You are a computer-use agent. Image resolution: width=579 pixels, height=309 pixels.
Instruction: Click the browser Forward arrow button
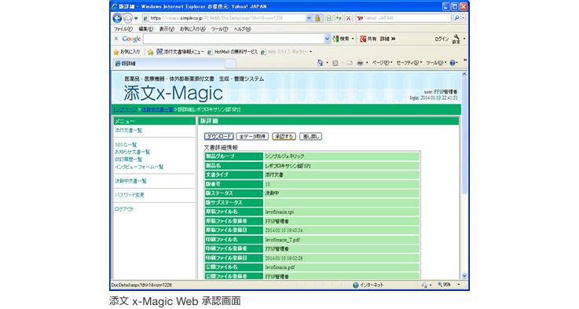(x=128, y=18)
